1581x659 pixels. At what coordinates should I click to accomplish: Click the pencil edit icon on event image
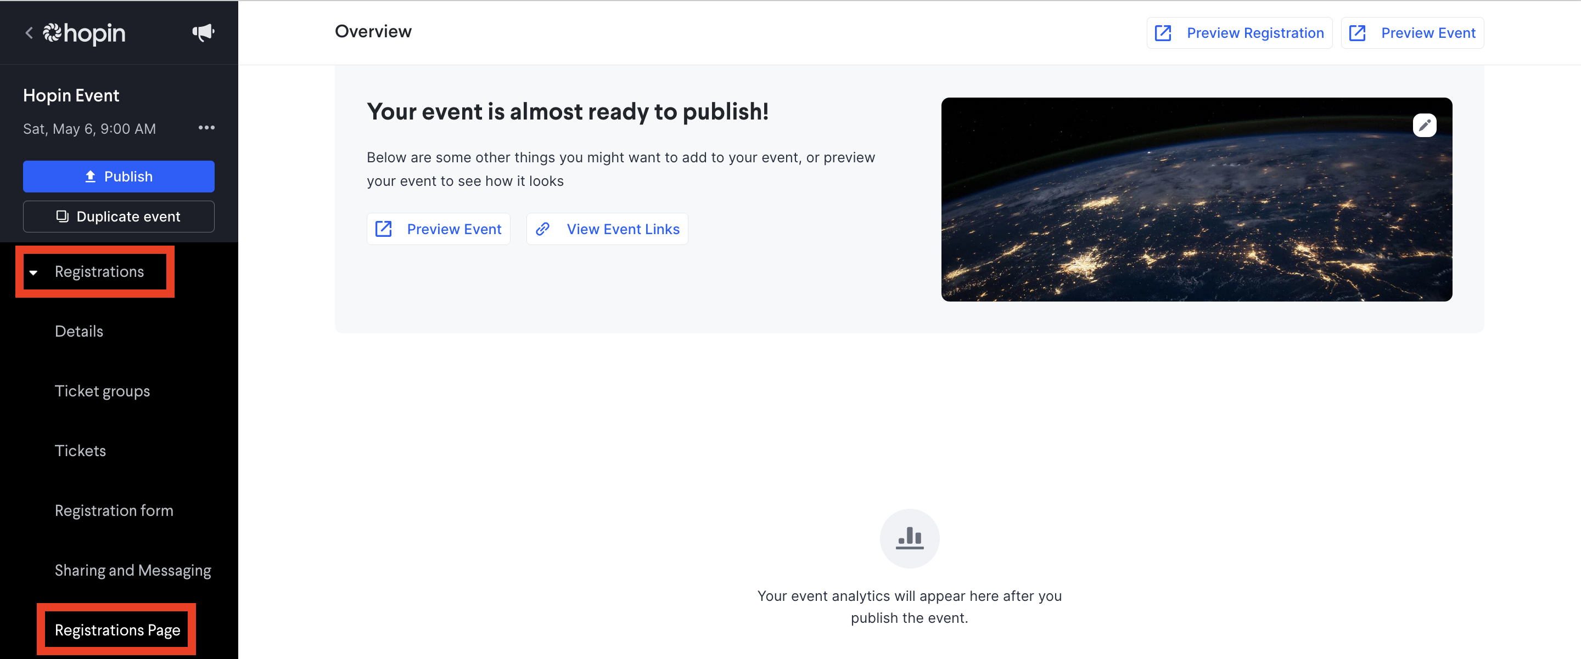tap(1424, 125)
